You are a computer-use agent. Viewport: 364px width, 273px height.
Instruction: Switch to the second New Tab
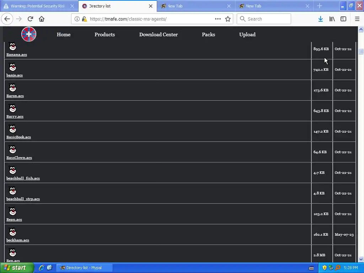pos(274,6)
